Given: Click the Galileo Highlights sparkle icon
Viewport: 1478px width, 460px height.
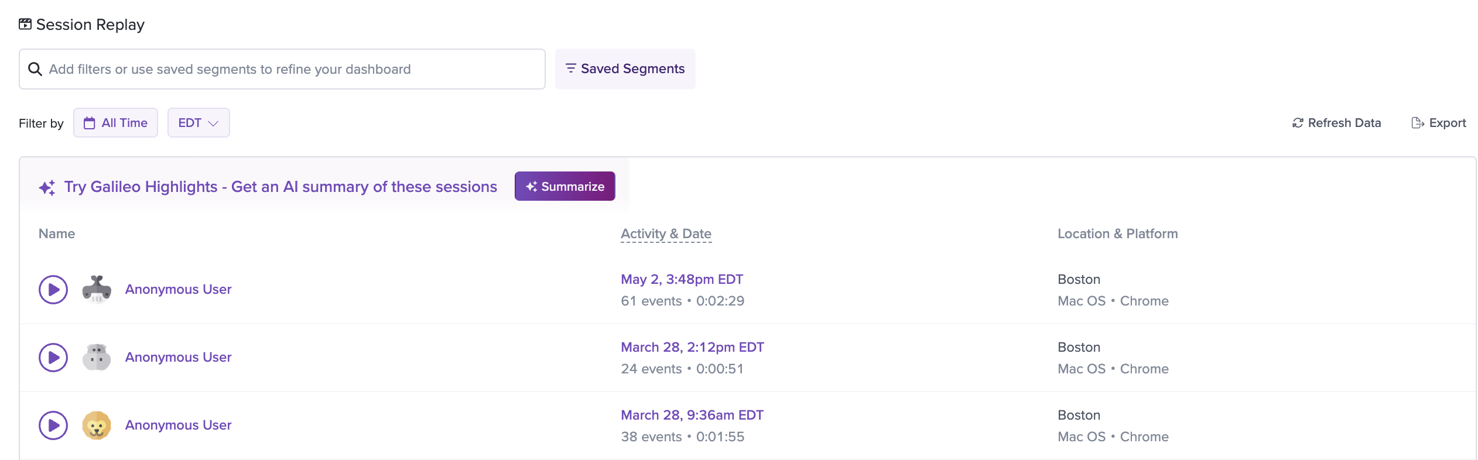Looking at the screenshot, I should click(47, 187).
